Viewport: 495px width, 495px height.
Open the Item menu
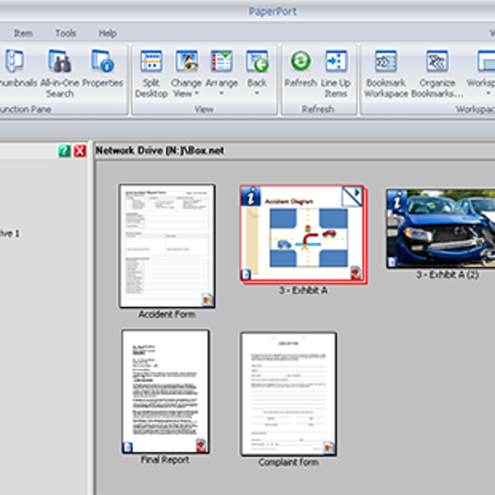(x=23, y=33)
